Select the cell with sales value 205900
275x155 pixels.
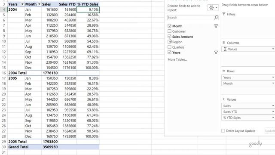click(50, 105)
